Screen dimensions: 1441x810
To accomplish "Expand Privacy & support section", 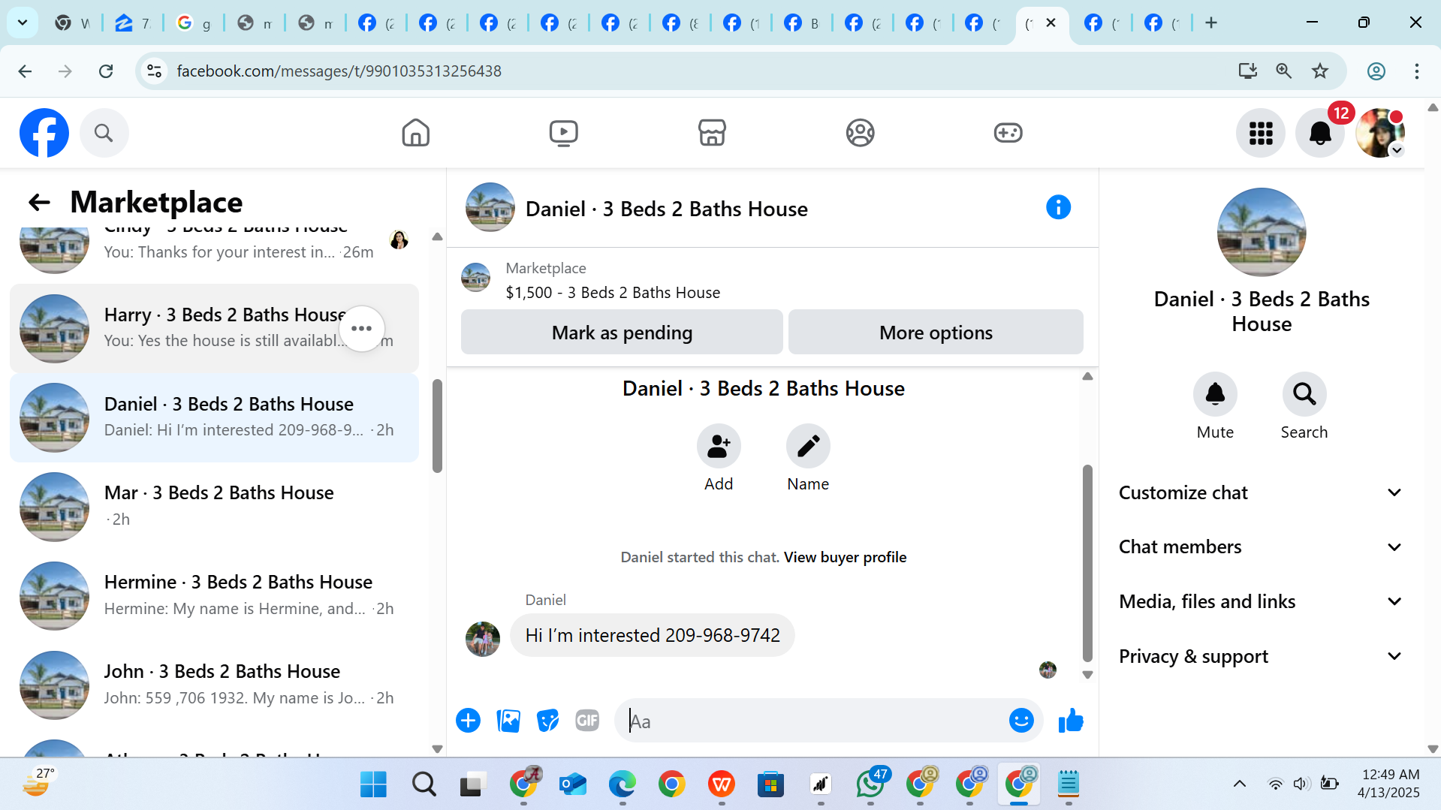I will coord(1261,656).
